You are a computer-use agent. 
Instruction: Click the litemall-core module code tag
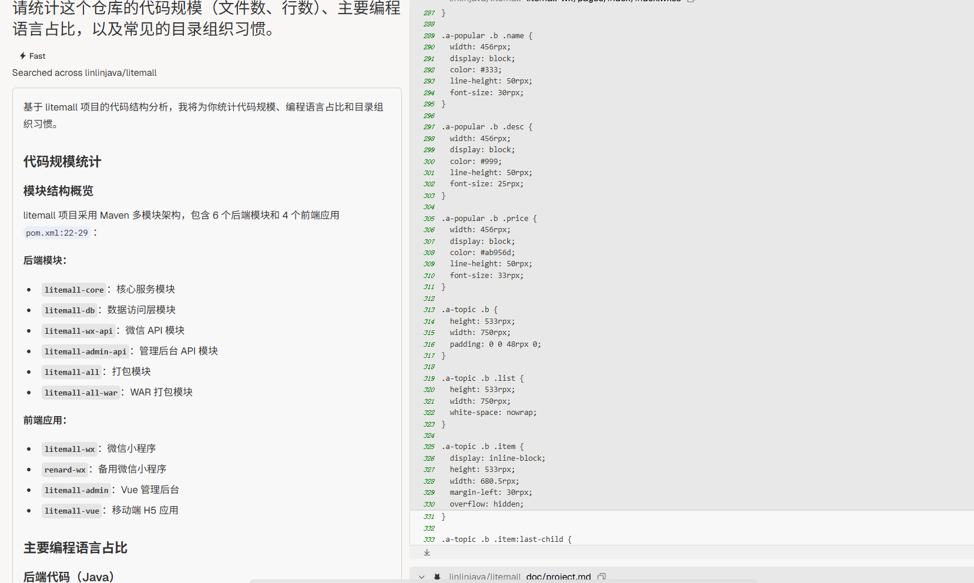tap(74, 290)
